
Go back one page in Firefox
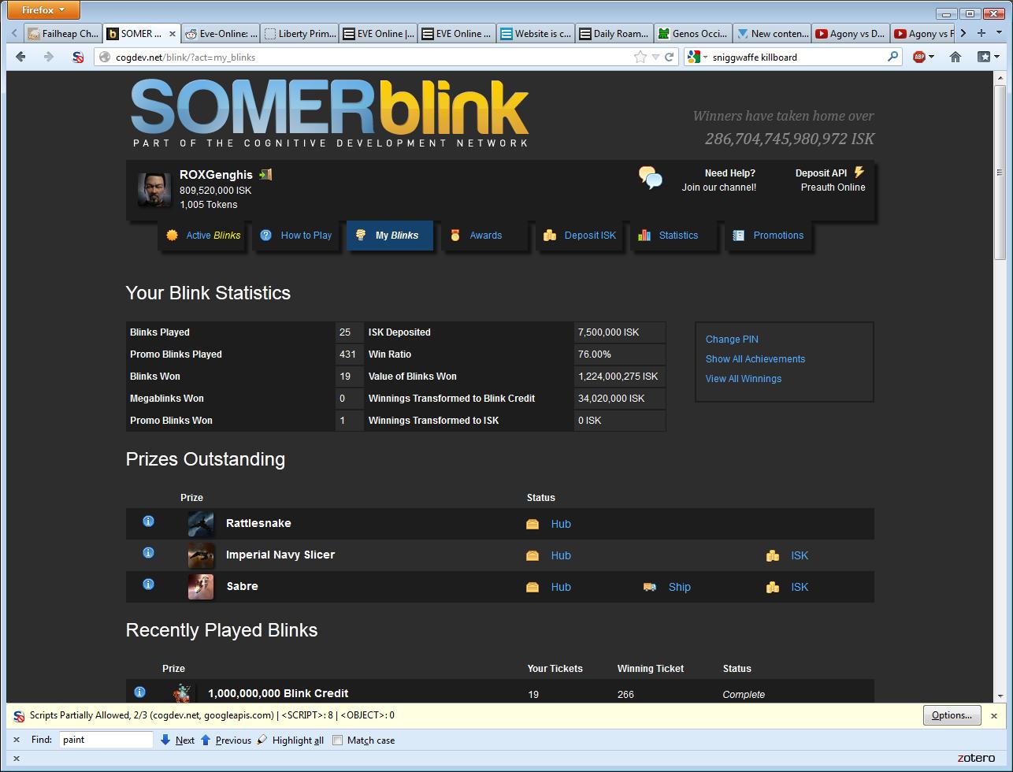pos(20,57)
